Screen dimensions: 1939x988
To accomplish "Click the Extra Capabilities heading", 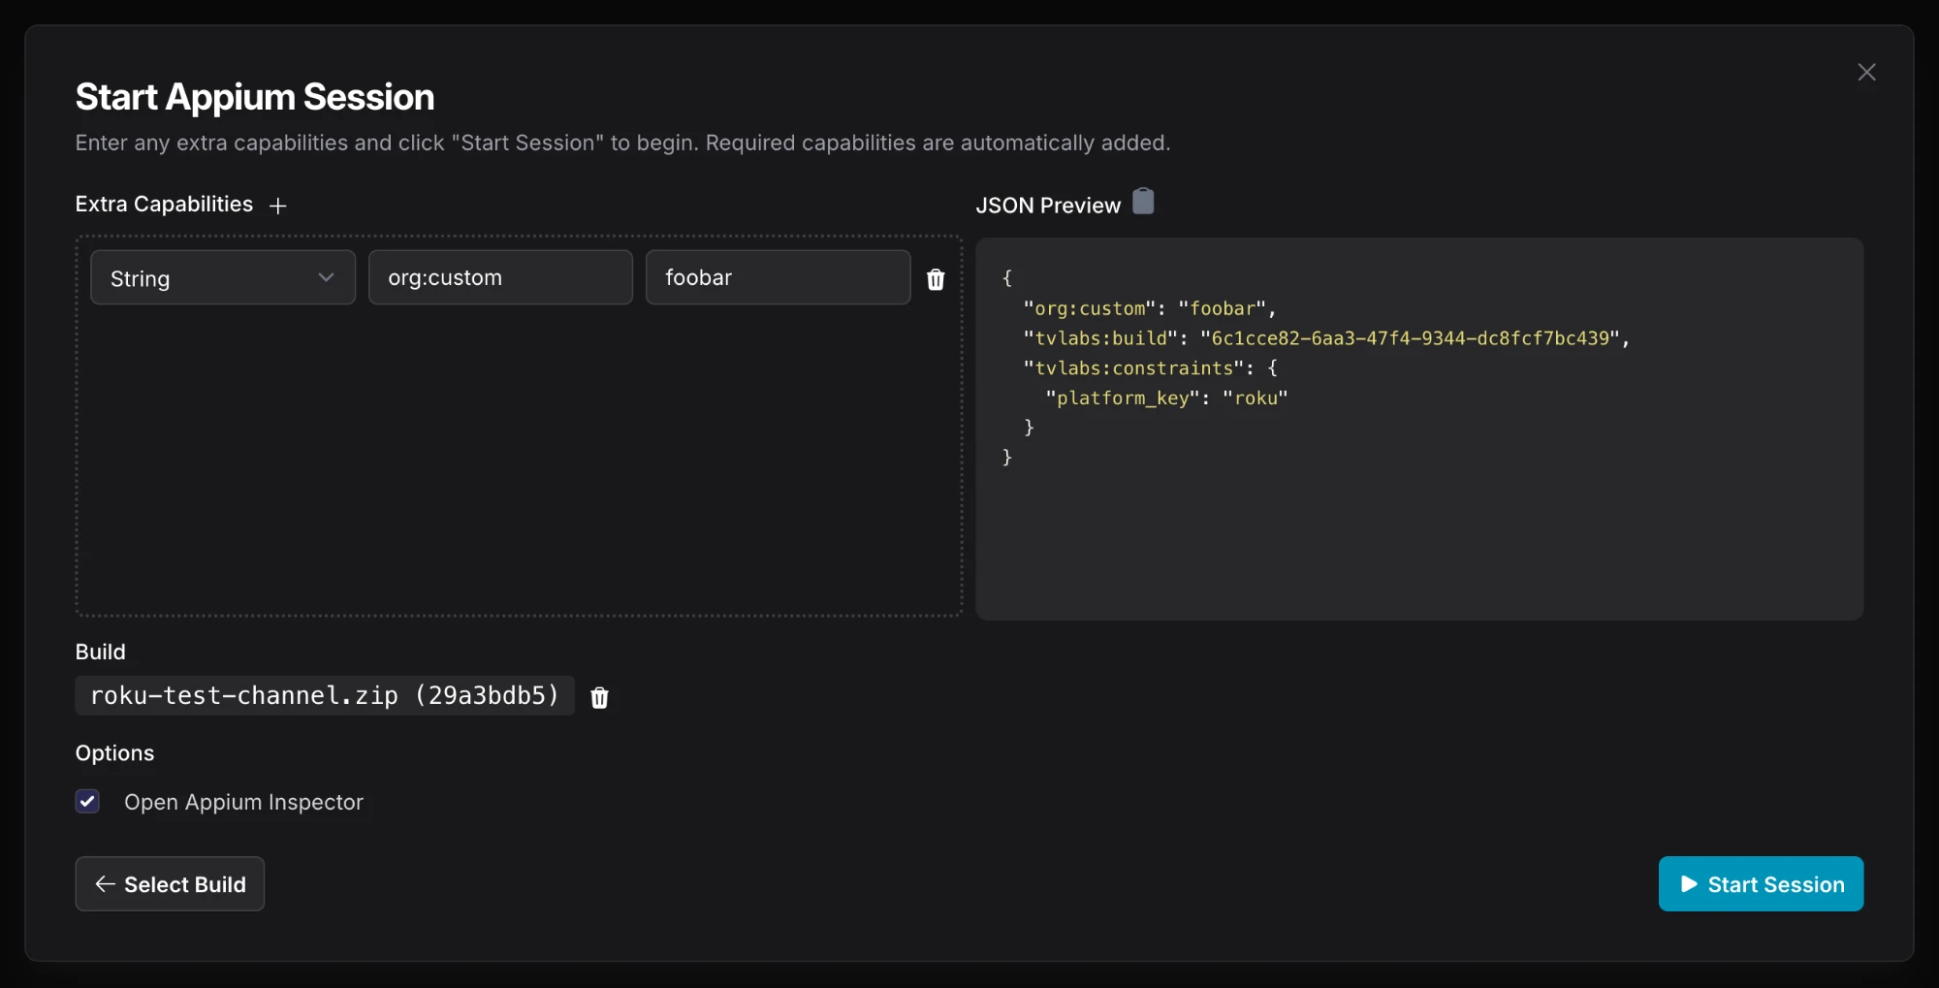I will pos(164,204).
